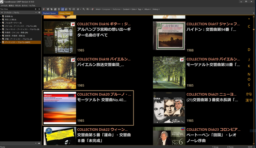Open the アーティスト - アルバム combo box
Screen dimensions: 256x148
(20, 13)
